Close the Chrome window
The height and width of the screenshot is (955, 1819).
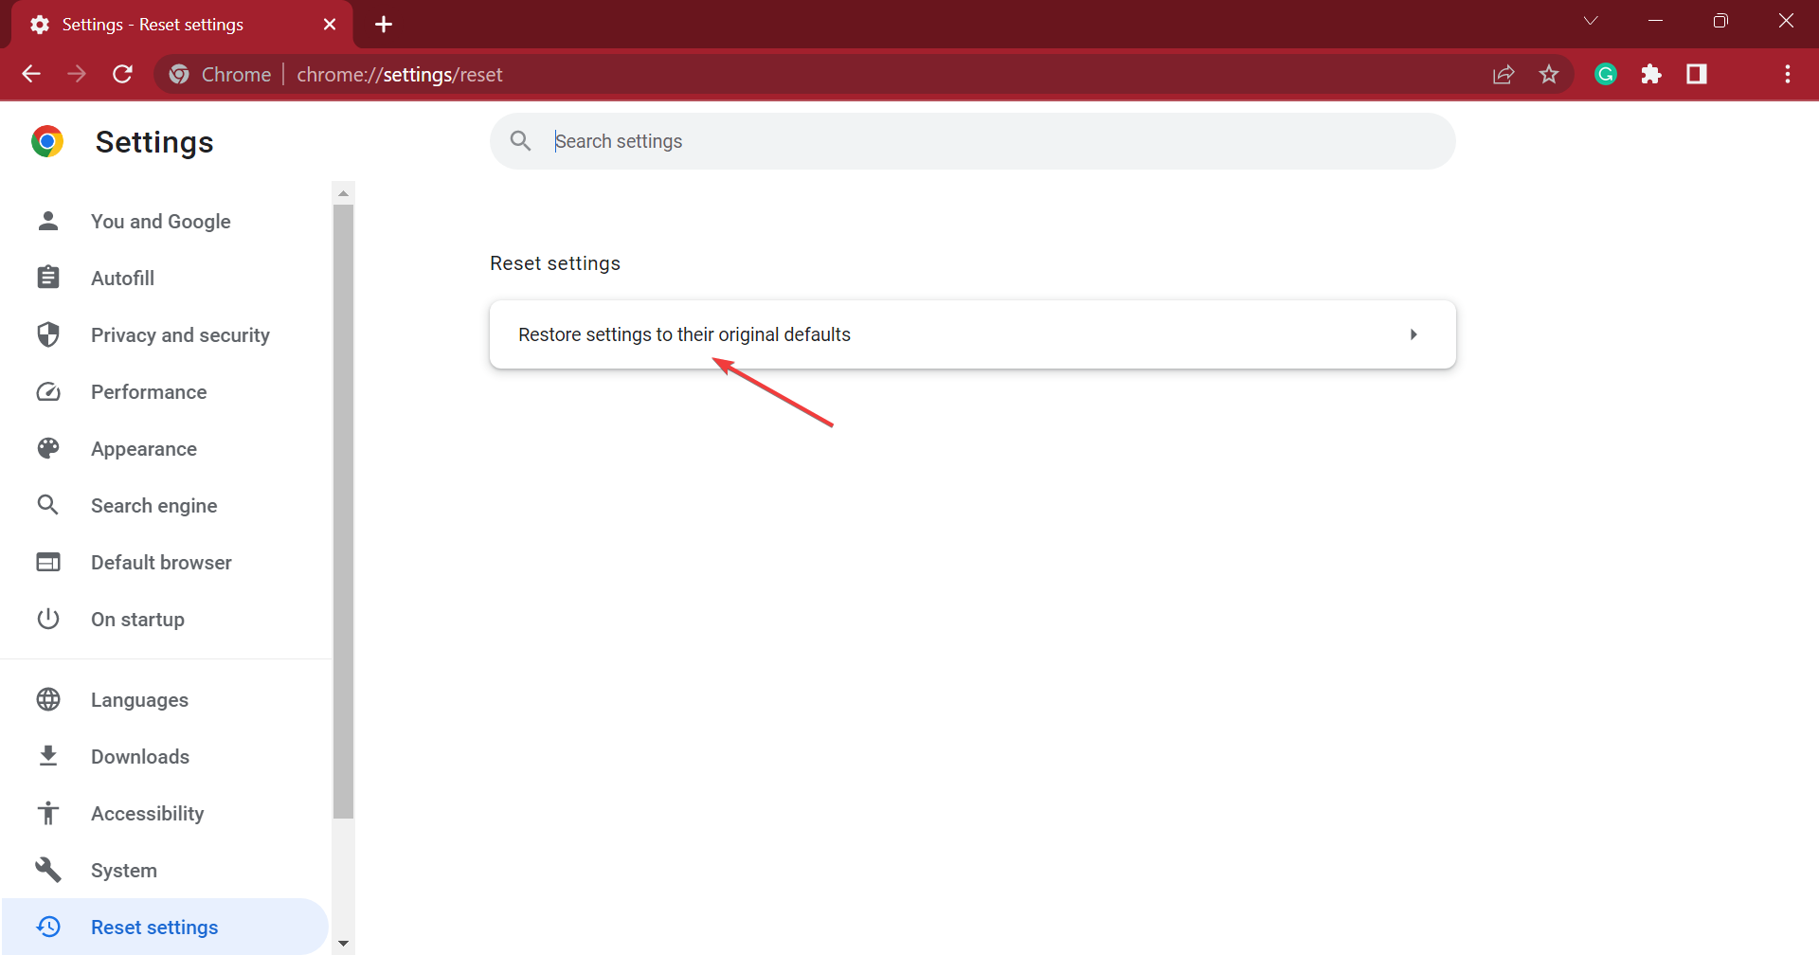coord(1786,21)
